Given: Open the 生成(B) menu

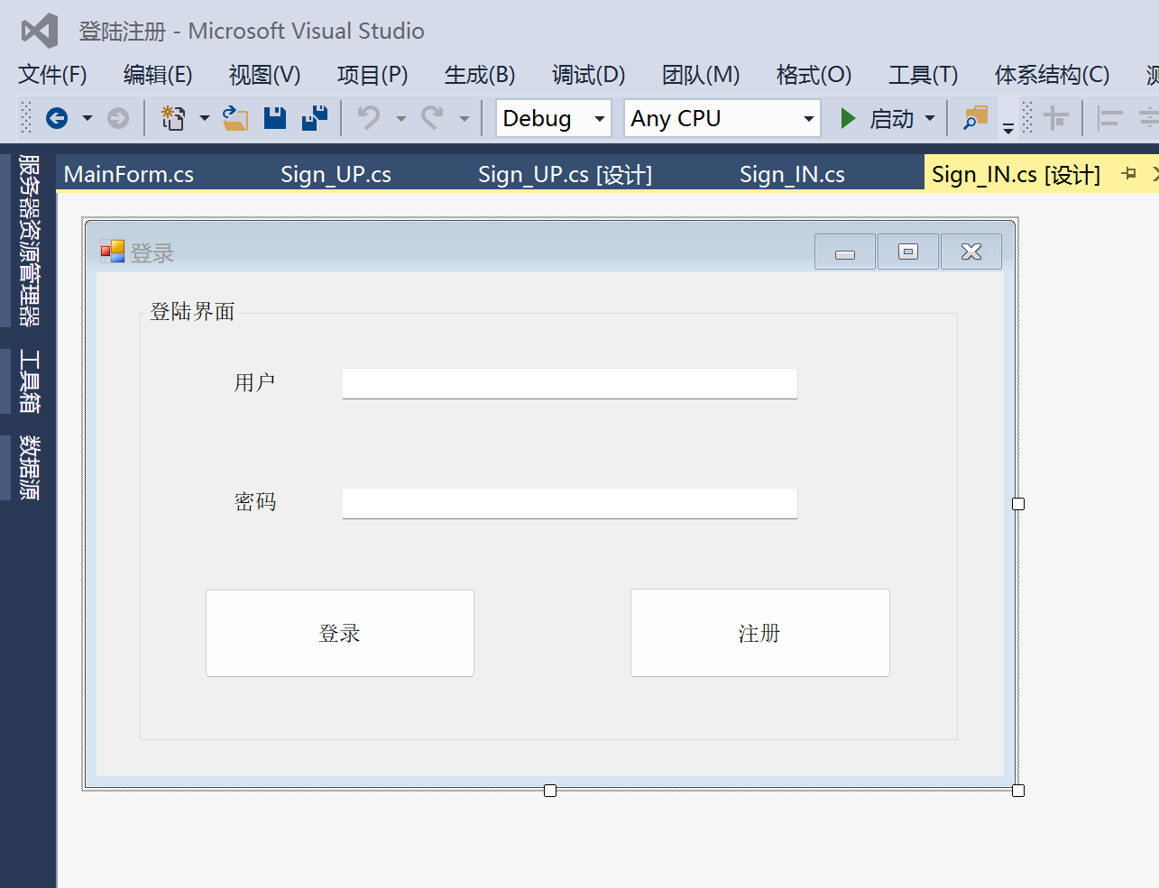Looking at the screenshot, I should point(480,75).
